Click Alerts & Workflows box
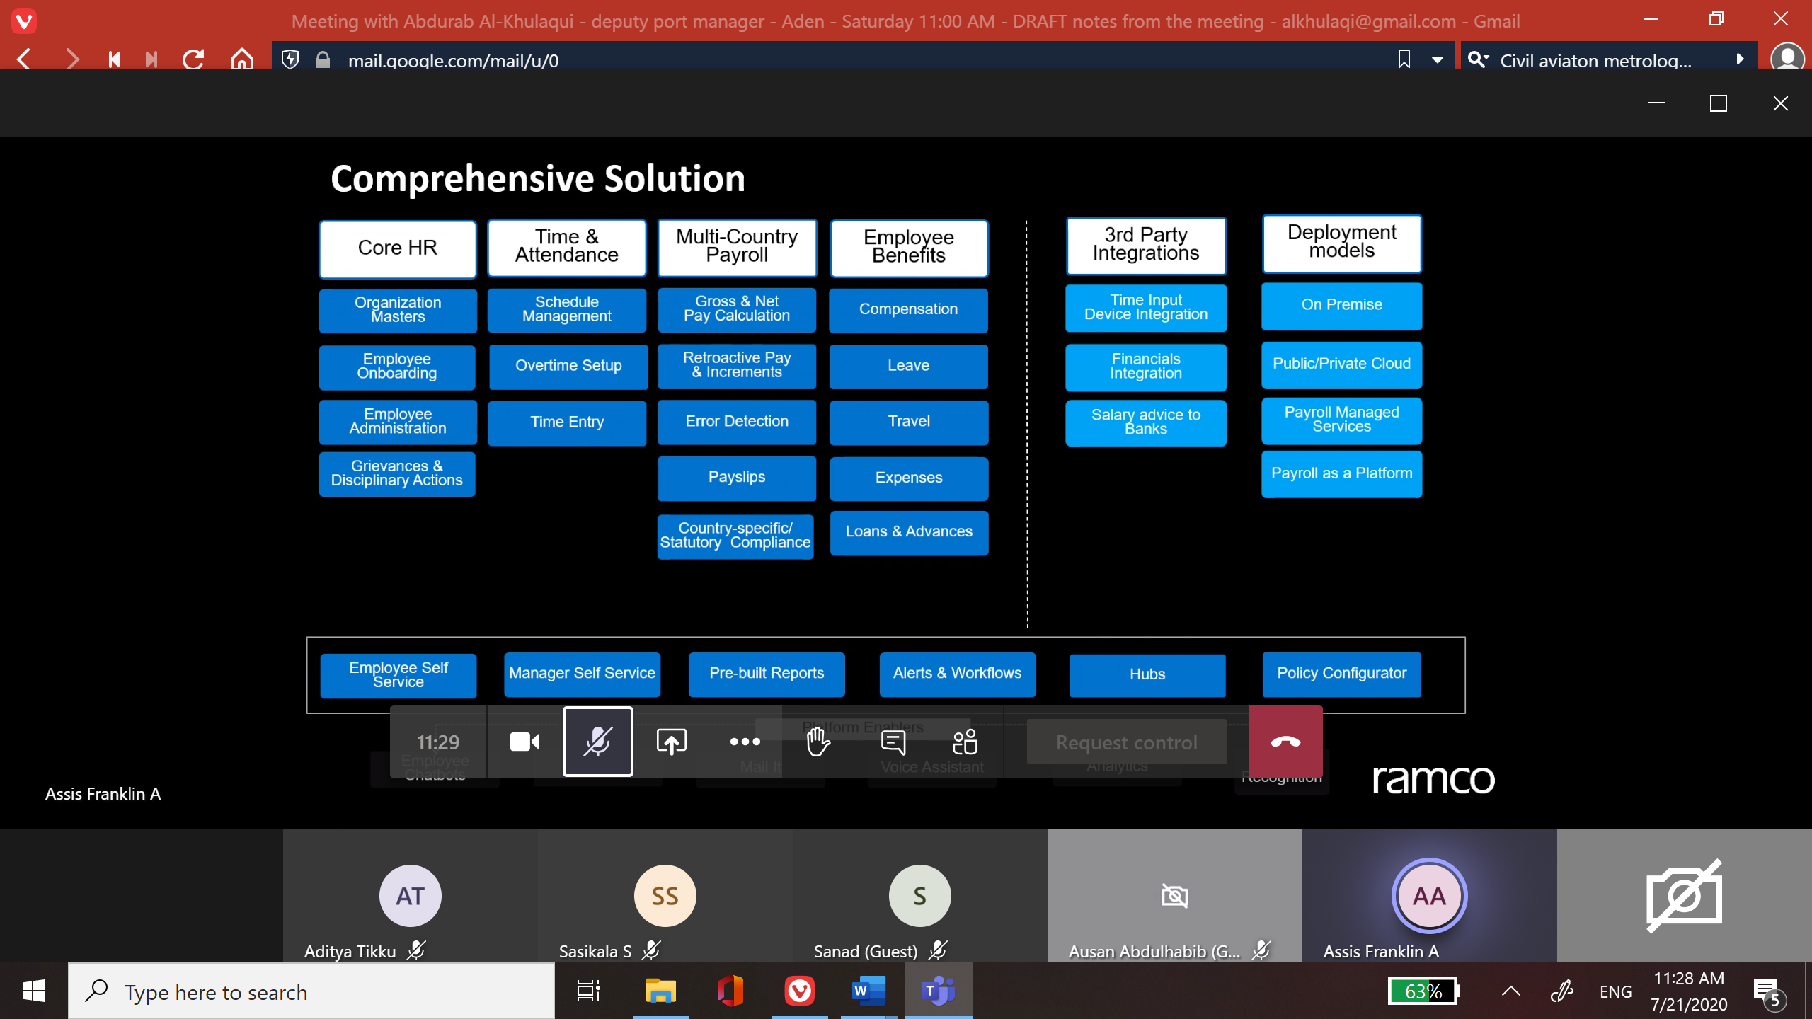Viewport: 1812px width, 1019px height. tap(958, 674)
